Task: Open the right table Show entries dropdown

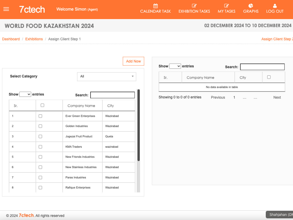Action: (x=175, y=66)
